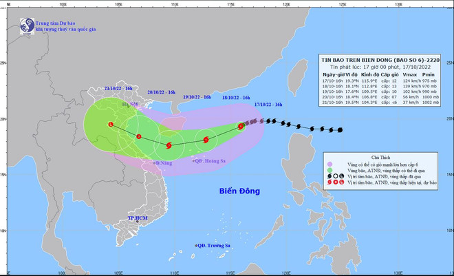Screen dimensions: 454x276
Task: Click the TP.HCM city label
Action: click(x=138, y=218)
